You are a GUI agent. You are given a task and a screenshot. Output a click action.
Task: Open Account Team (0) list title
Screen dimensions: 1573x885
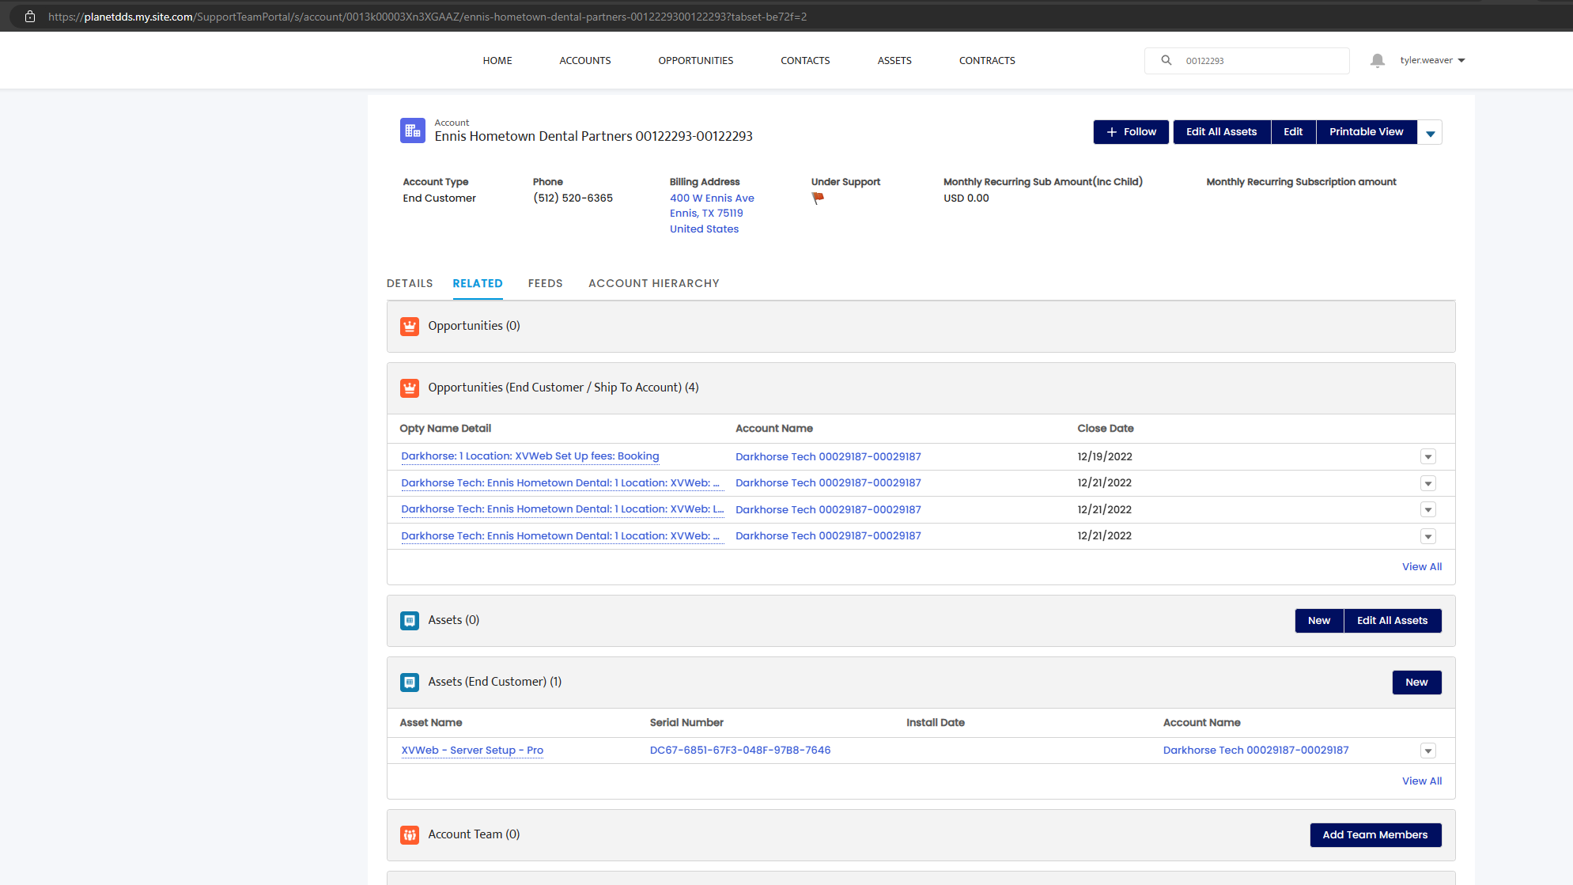474,834
